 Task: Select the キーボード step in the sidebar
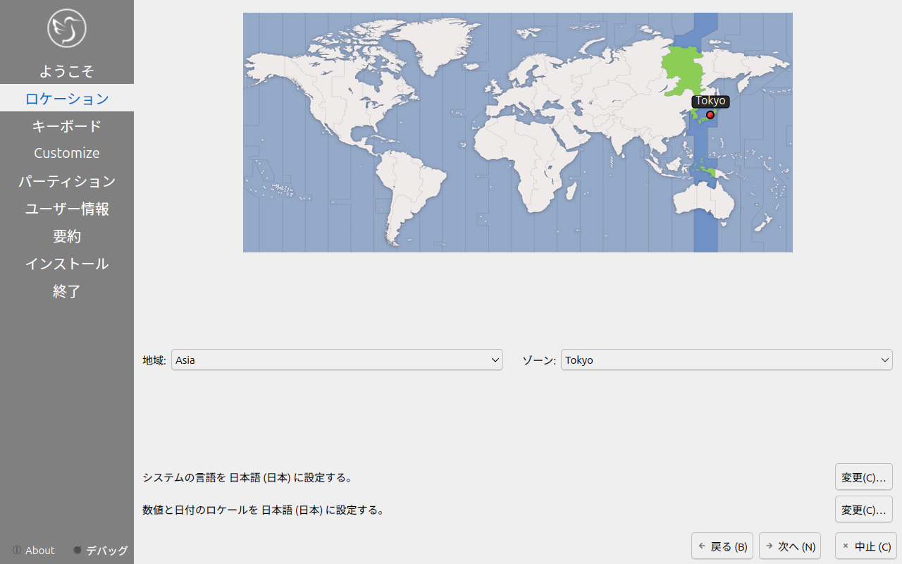pos(67,126)
